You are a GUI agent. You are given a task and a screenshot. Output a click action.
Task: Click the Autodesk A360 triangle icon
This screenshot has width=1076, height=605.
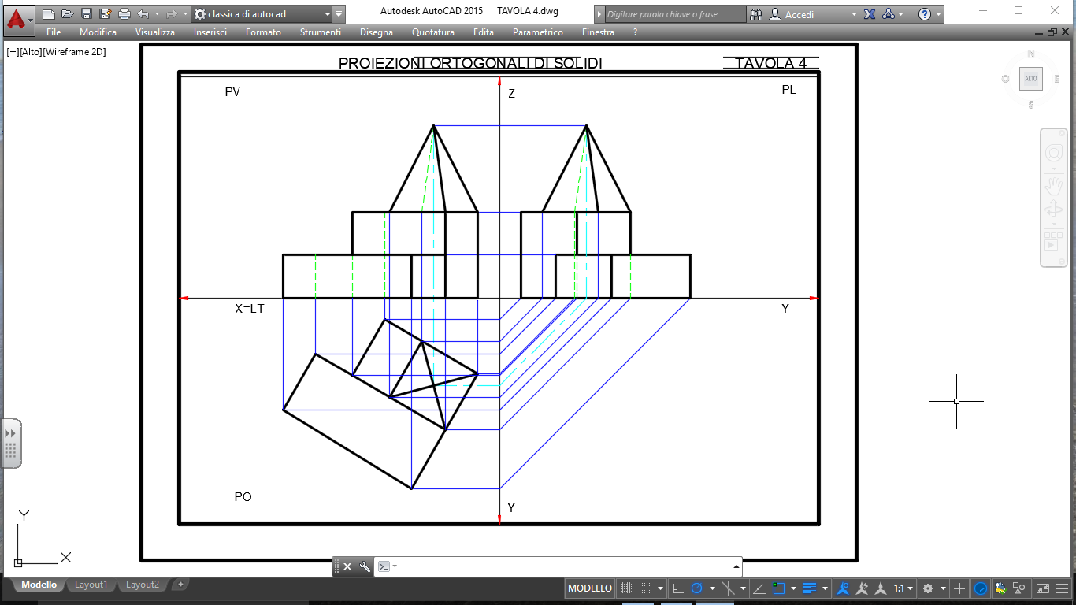pyautogui.click(x=889, y=14)
